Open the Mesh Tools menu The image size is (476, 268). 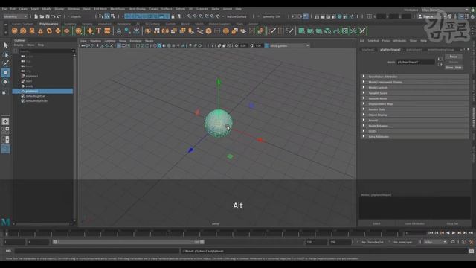click(118, 9)
